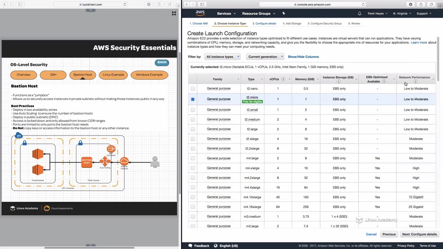
Task: Go forward in the Lucidchart browser window
Action: point(11,4)
